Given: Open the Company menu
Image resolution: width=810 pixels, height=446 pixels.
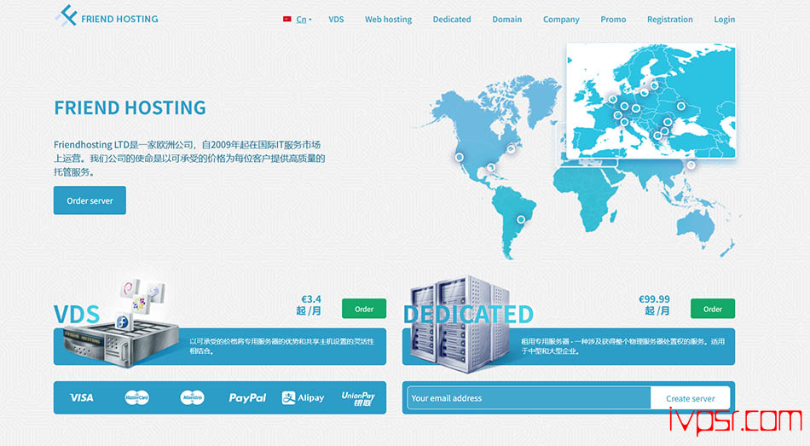Looking at the screenshot, I should coord(561,20).
